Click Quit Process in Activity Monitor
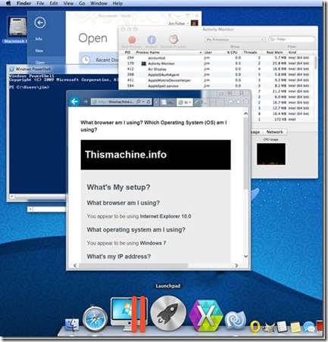 132,40
